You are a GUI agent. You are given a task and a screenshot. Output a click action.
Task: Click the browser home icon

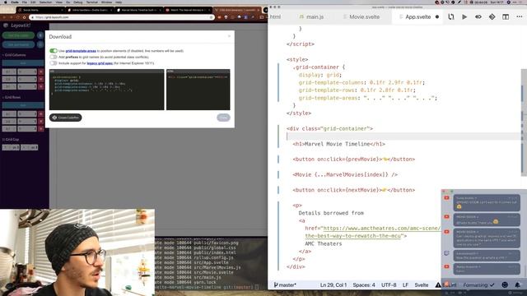pyautogui.click(x=24, y=17)
